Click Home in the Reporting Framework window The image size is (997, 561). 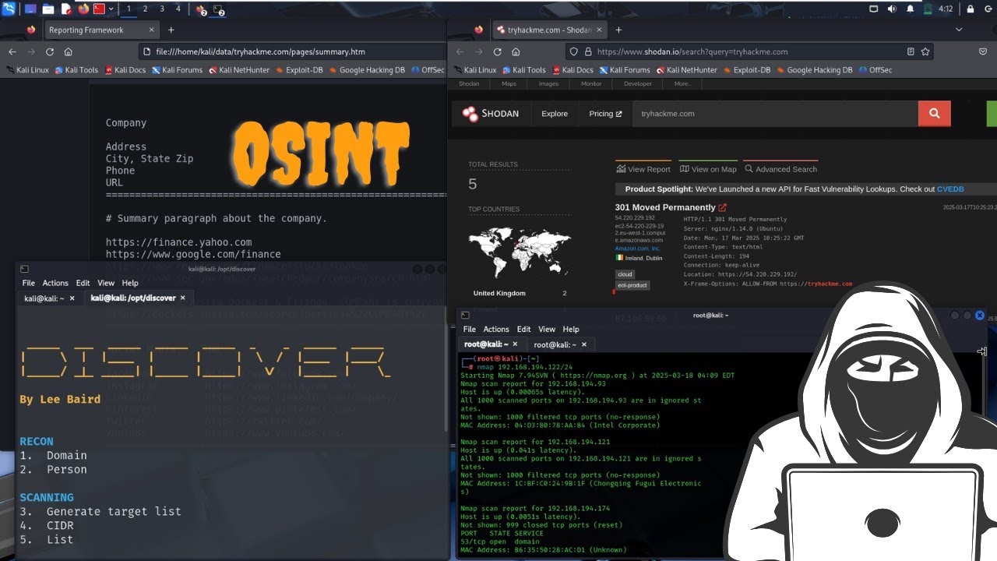pyautogui.click(x=69, y=51)
